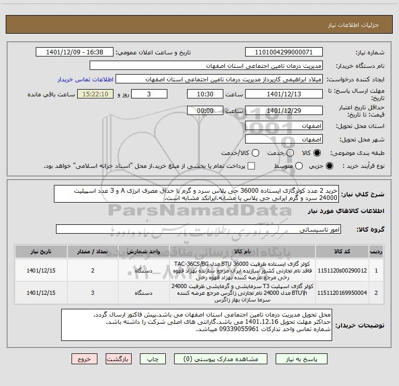Select the متوسط purchase type radio
The height and width of the screenshot is (386, 399).
(x=299, y=166)
